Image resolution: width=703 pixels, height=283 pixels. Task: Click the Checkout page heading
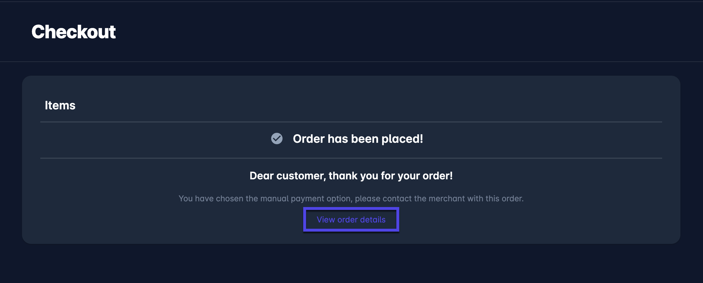[73, 32]
